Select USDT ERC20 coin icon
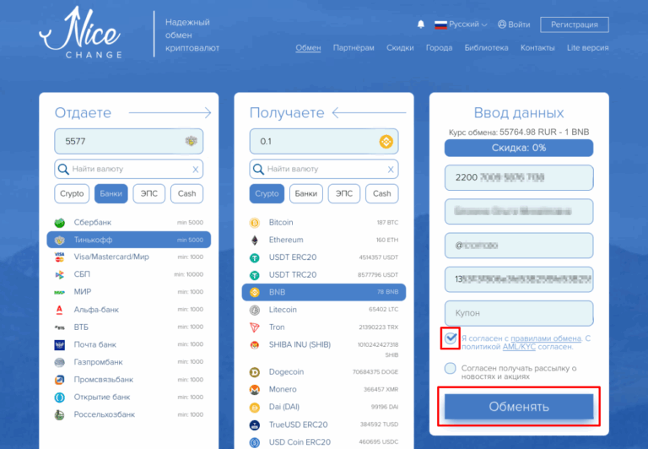 pyautogui.click(x=255, y=257)
